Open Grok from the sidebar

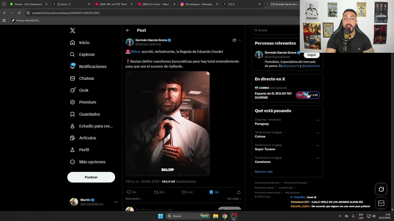(79, 90)
